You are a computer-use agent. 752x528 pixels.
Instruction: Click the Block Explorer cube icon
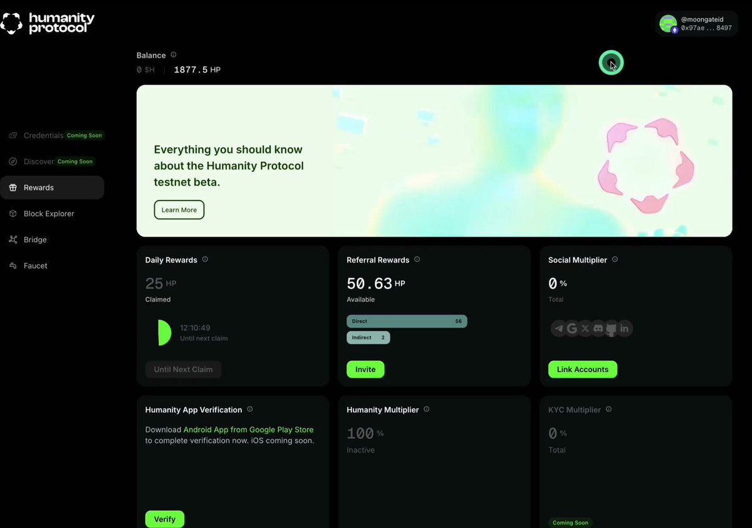point(13,214)
